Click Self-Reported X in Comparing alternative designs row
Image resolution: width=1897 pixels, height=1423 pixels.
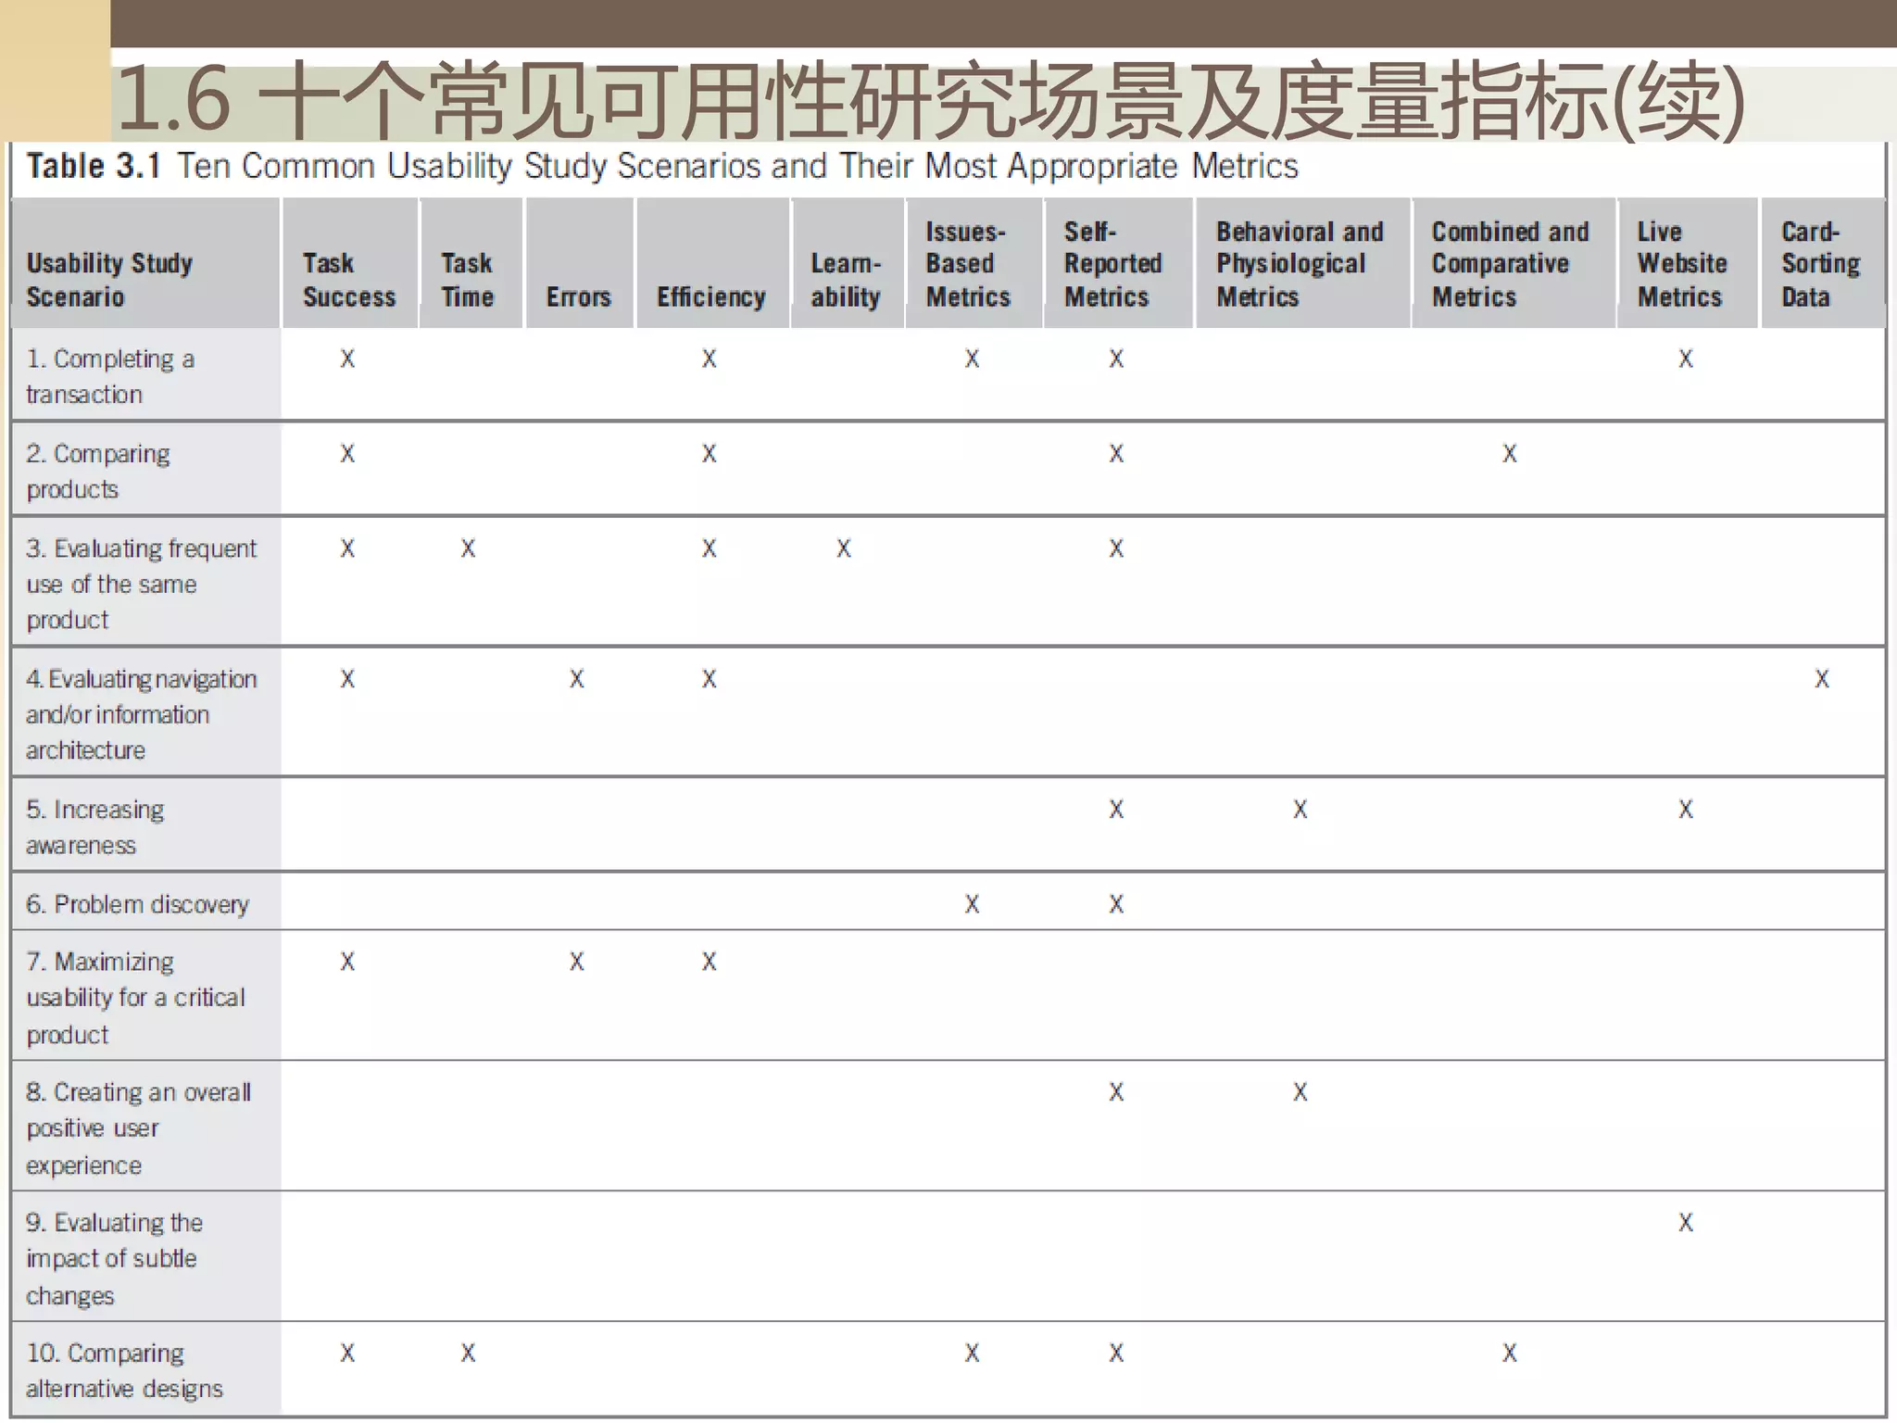tap(1117, 1354)
